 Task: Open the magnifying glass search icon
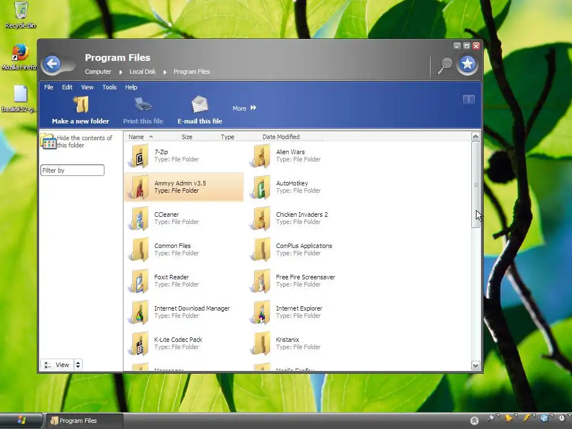(444, 66)
